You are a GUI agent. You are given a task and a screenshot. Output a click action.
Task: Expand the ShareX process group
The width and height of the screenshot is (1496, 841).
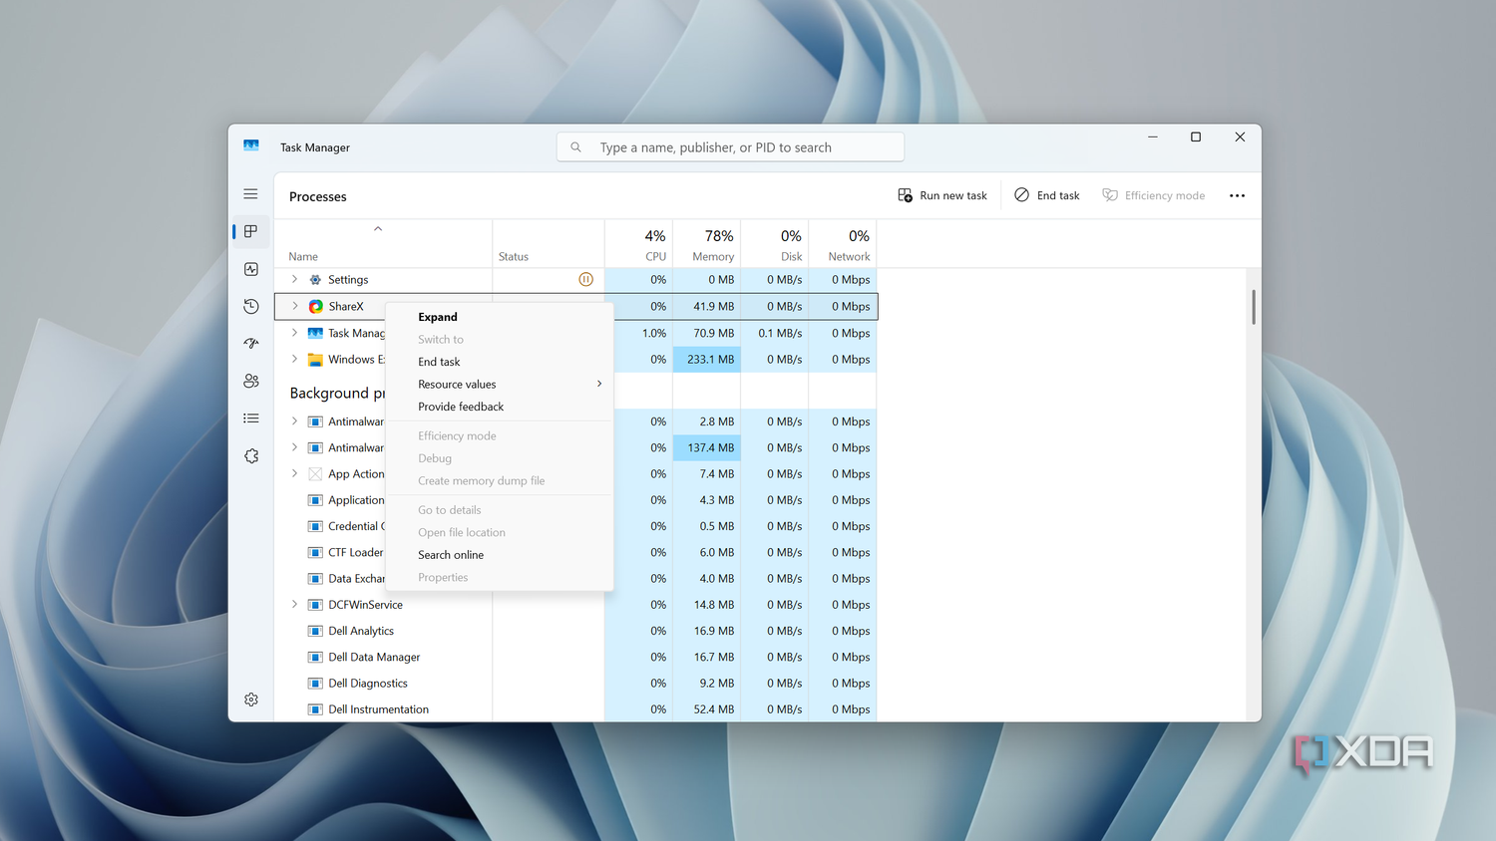click(294, 307)
